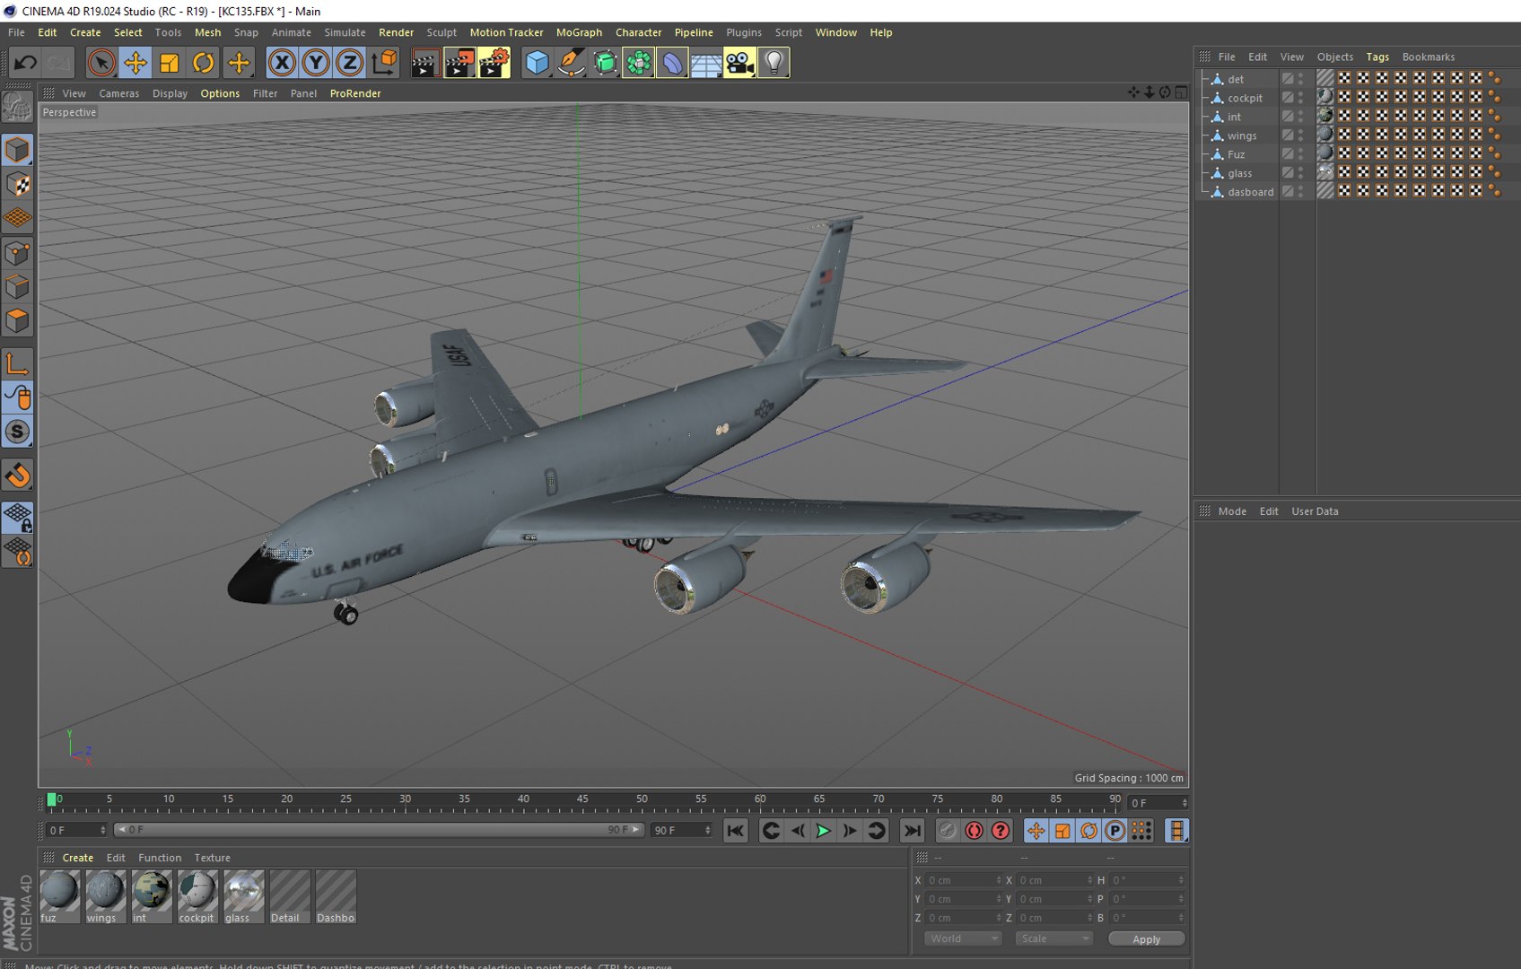Click the Render View clapperboard icon
1521x969 pixels.
(x=424, y=63)
